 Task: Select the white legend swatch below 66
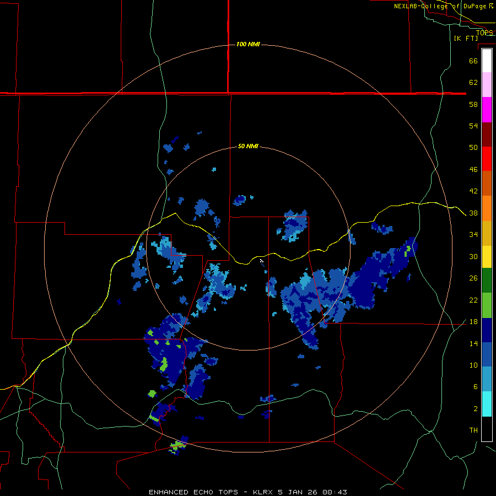(x=487, y=61)
